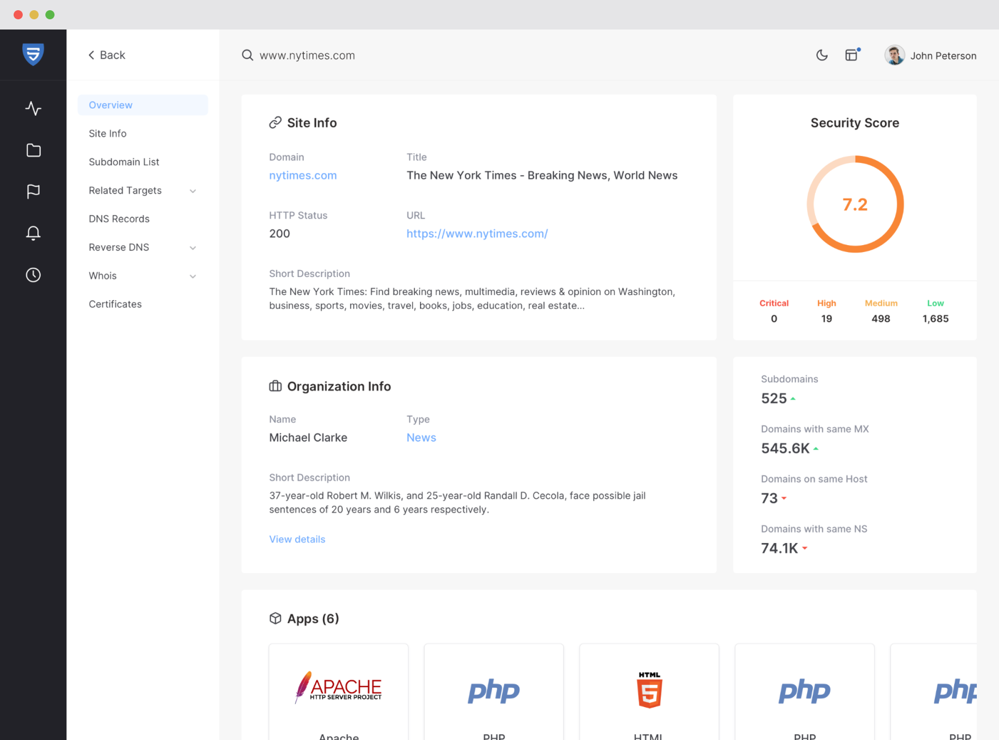
Task: Click the Site Info link-chain icon
Action: pyautogui.click(x=275, y=123)
